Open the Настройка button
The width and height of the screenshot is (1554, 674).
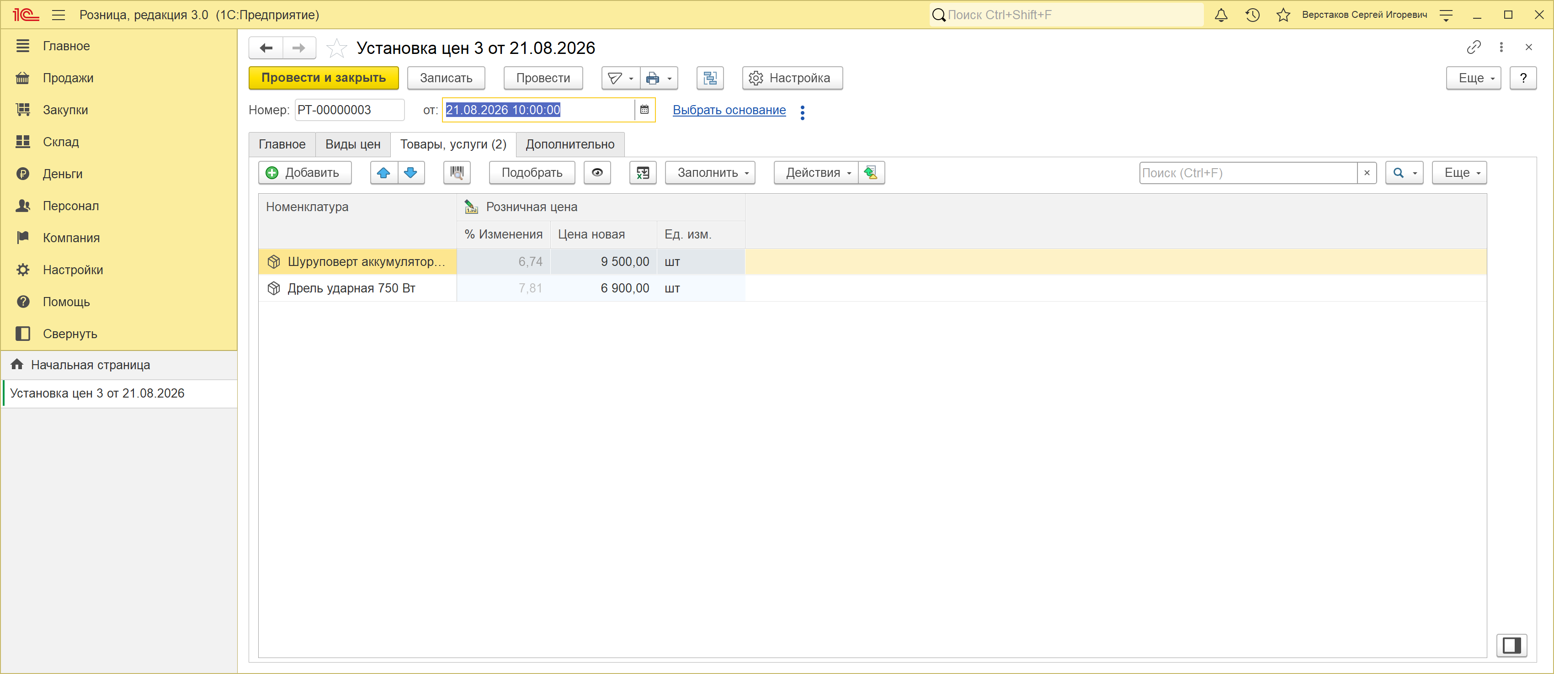(793, 78)
